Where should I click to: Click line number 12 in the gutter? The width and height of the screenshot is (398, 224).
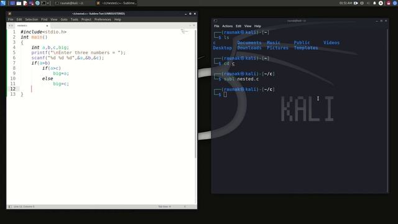(12, 89)
